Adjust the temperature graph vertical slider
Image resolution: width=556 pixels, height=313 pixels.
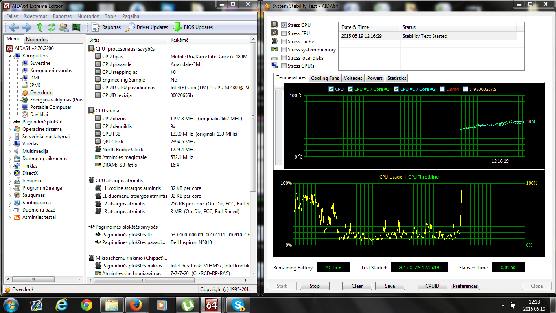pyautogui.click(x=278, y=88)
